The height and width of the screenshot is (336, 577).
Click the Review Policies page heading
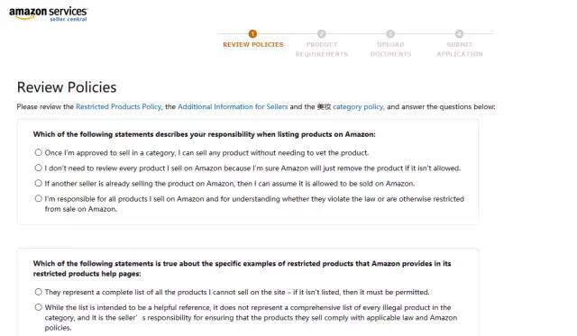point(67,87)
